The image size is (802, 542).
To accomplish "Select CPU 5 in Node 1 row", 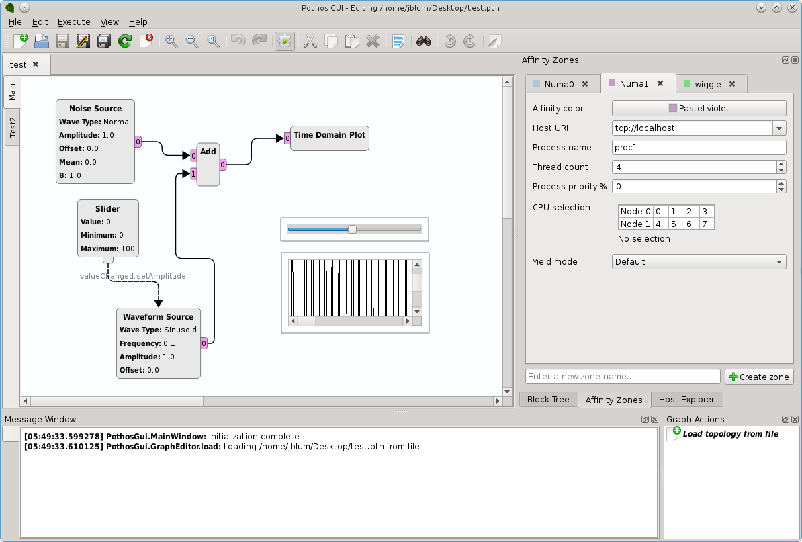I will coord(675,224).
